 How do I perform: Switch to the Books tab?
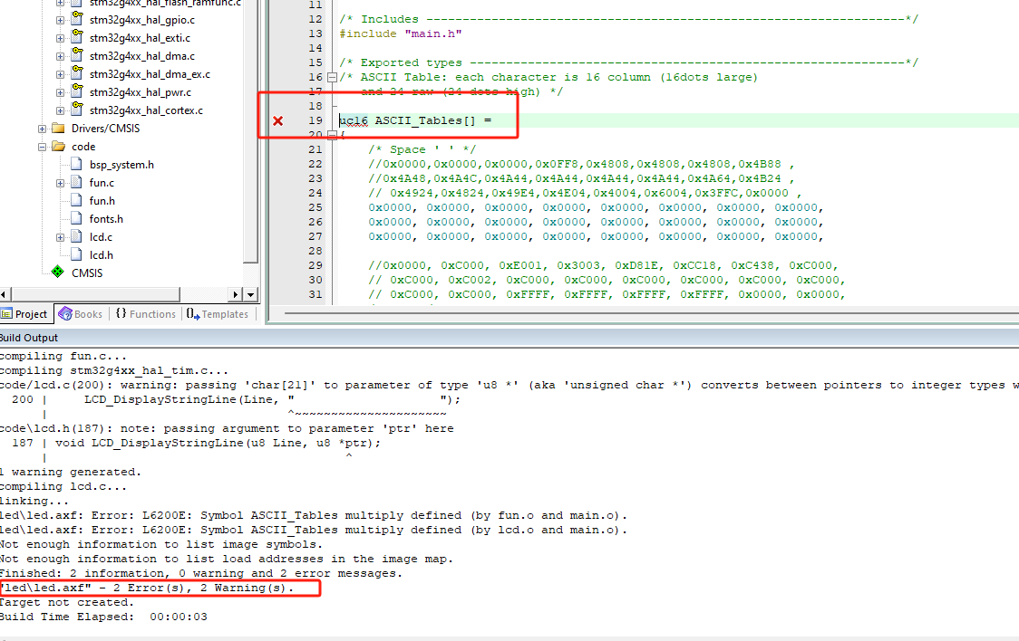click(x=81, y=313)
